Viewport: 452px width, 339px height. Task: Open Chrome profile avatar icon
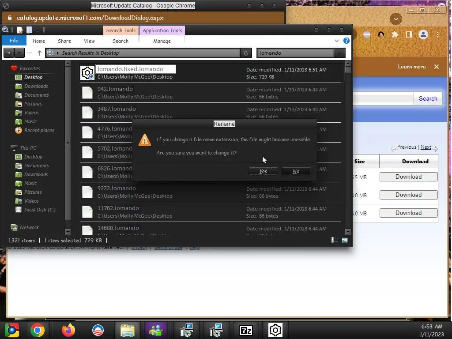(x=423, y=34)
